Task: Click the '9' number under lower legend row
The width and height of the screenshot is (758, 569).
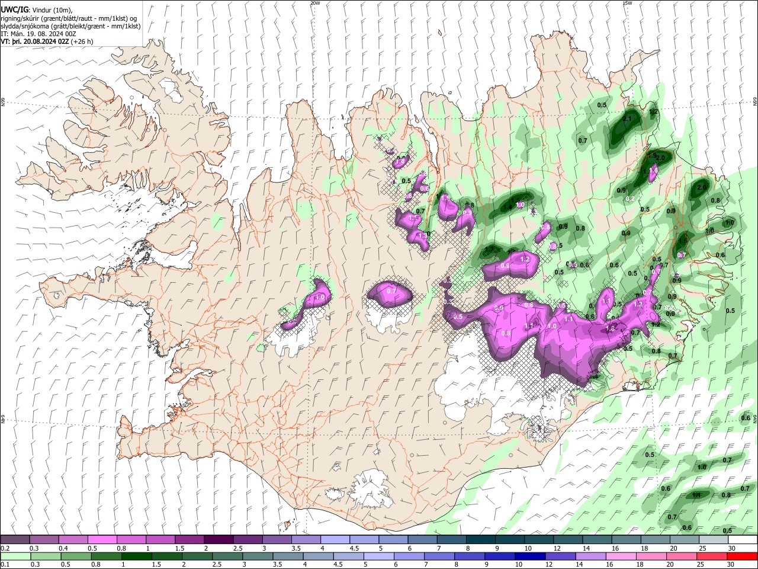Action: (x=488, y=564)
